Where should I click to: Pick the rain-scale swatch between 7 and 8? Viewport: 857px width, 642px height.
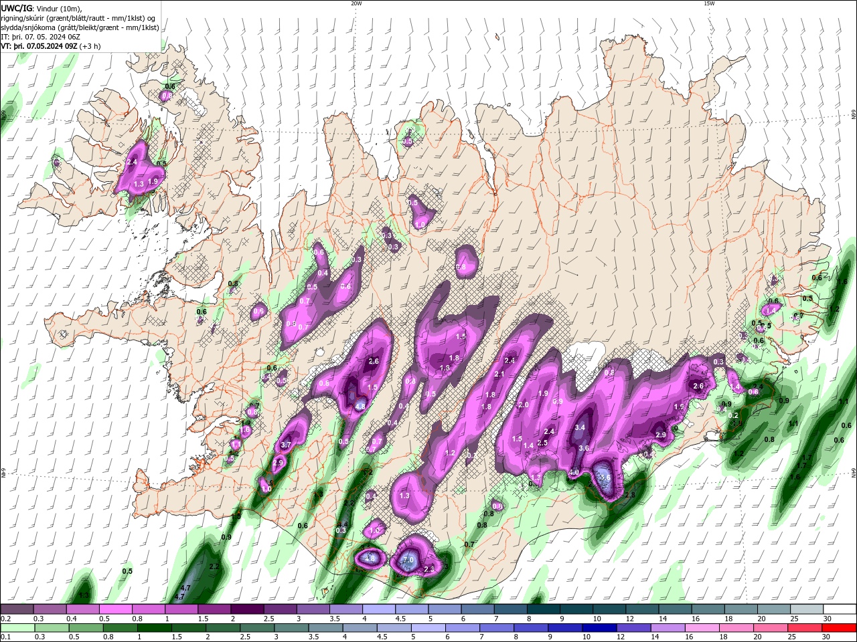(x=495, y=628)
